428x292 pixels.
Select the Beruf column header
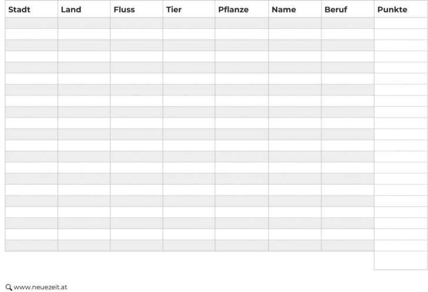[x=336, y=9]
